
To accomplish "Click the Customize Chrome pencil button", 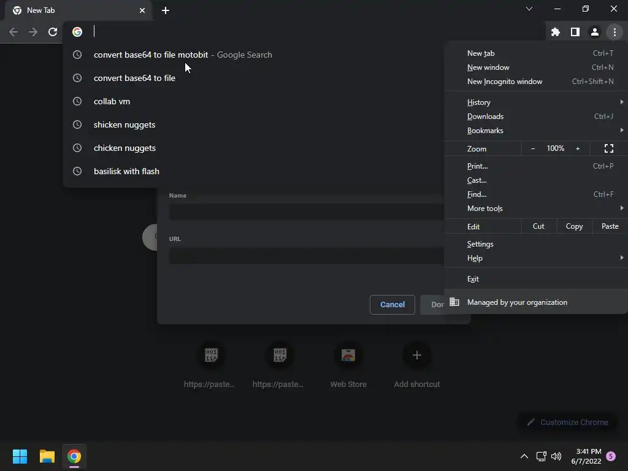I will (x=567, y=422).
